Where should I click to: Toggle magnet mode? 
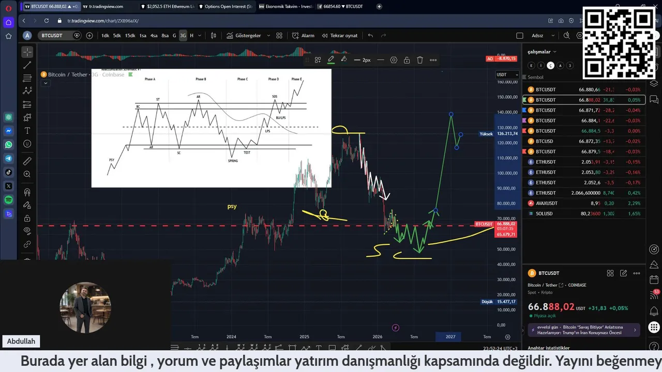coord(27,192)
